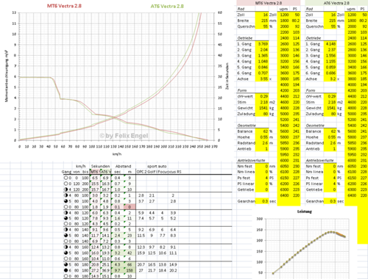The height and width of the screenshot is (279, 368).
Task: Click half circle icon in the 4 80 160 row
Action: pos(66,247)
